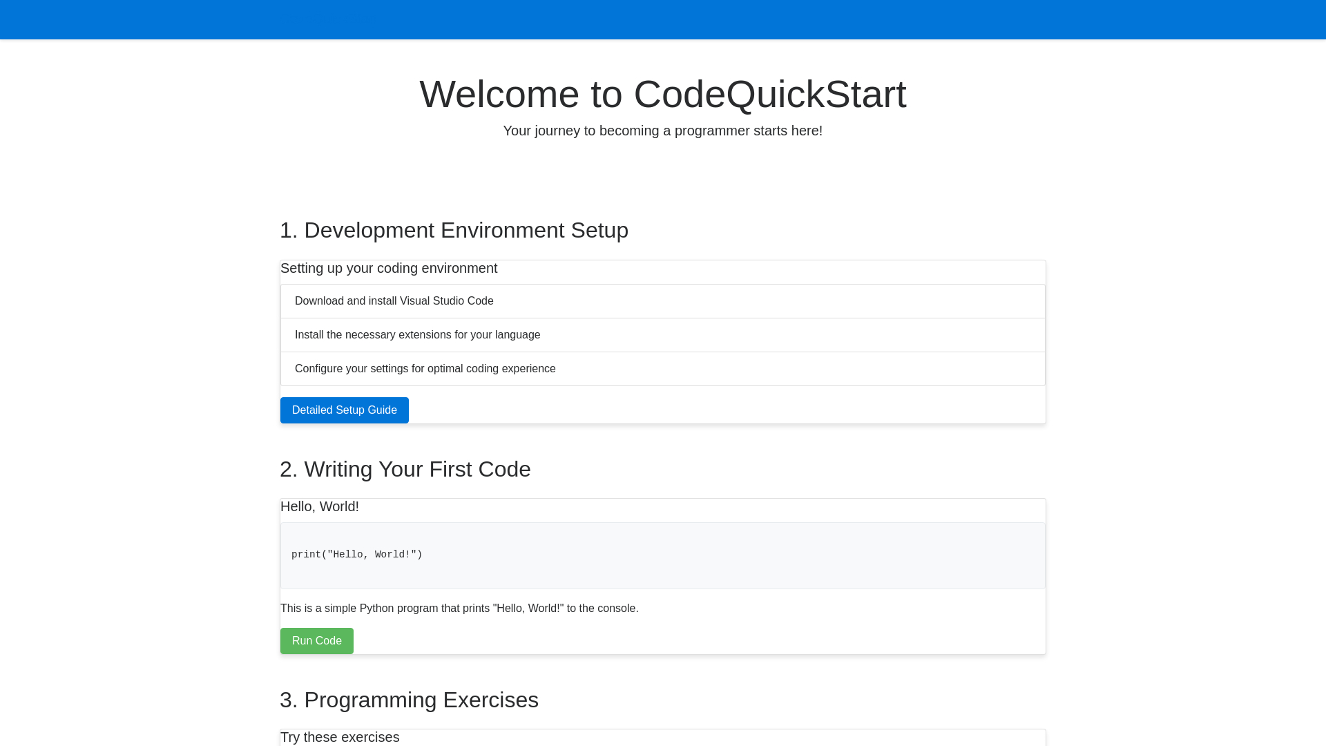Click 'Visual Studio Code' text in first item
This screenshot has width=1326, height=746.
point(446,301)
